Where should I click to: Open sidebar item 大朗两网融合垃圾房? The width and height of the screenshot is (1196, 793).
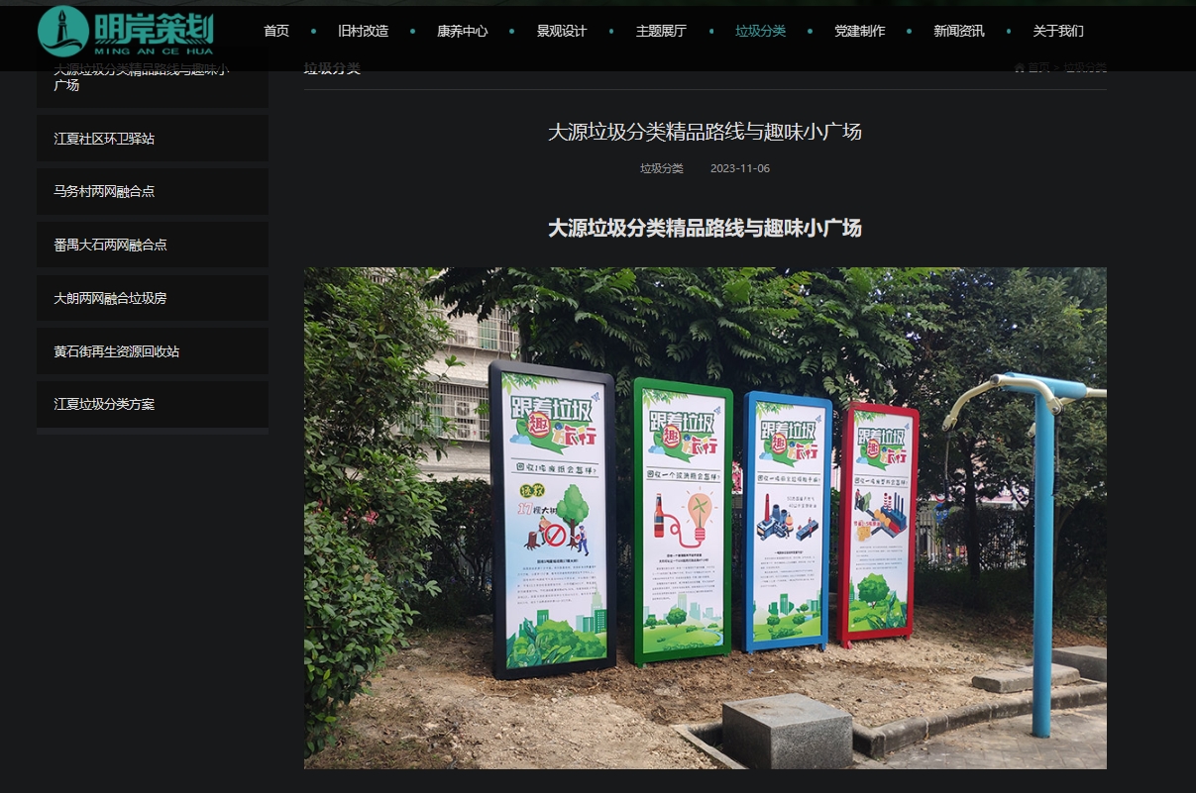153,298
